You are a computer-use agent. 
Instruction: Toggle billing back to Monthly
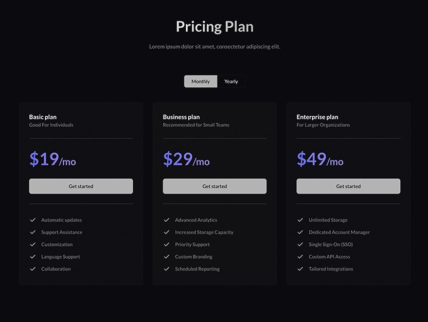[x=200, y=81]
